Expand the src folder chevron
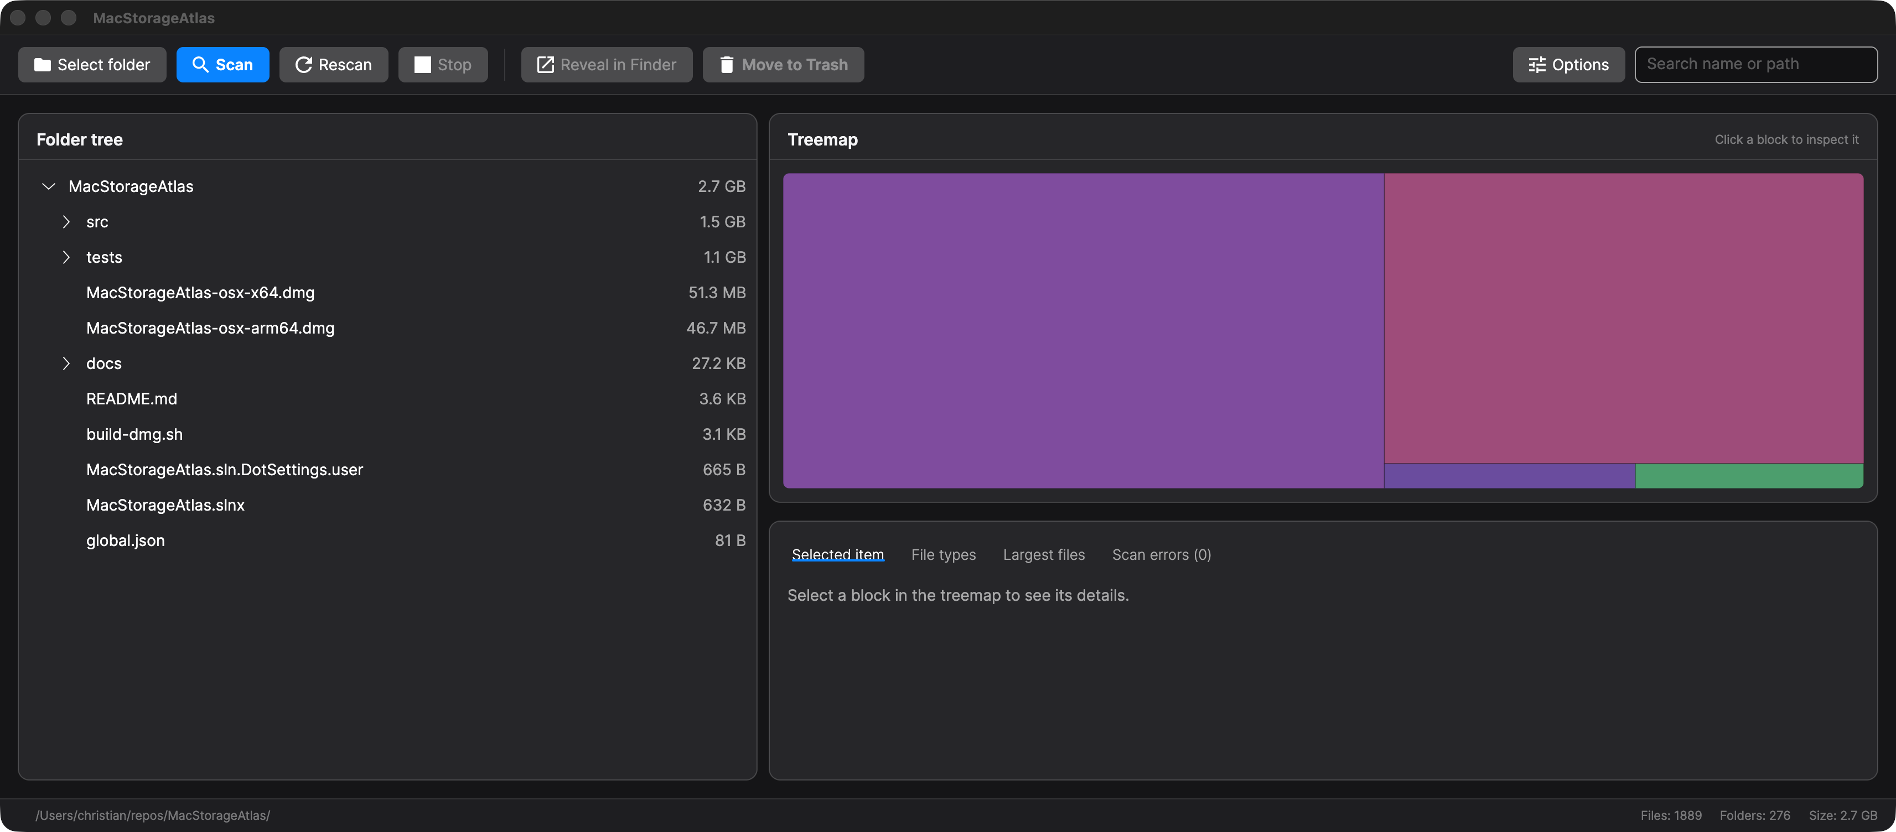Image resolution: width=1896 pixels, height=832 pixels. (66, 221)
